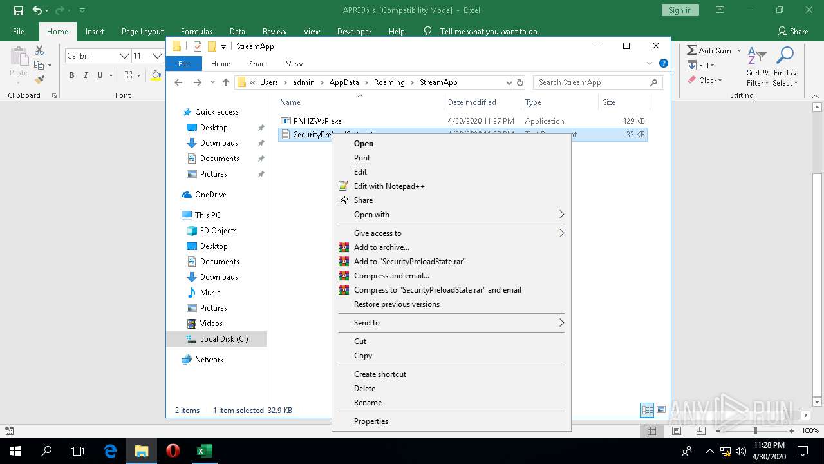
Task: Open Task View from taskbar
Action: [x=77, y=451]
